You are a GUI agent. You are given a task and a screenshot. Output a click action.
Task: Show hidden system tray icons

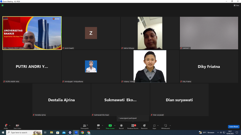click(x=218, y=132)
